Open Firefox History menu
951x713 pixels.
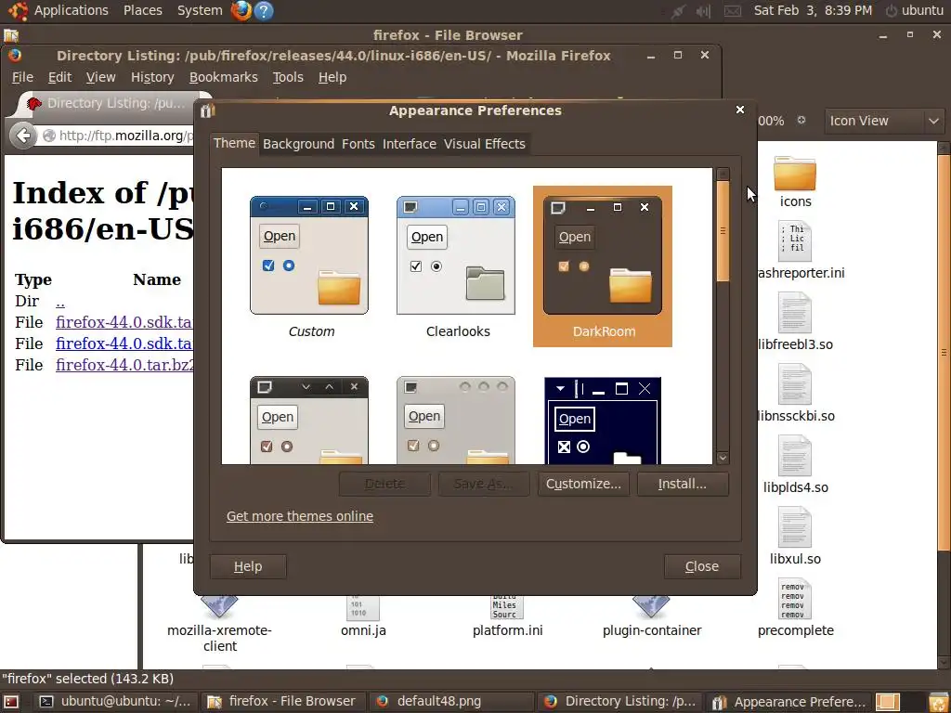tap(152, 77)
